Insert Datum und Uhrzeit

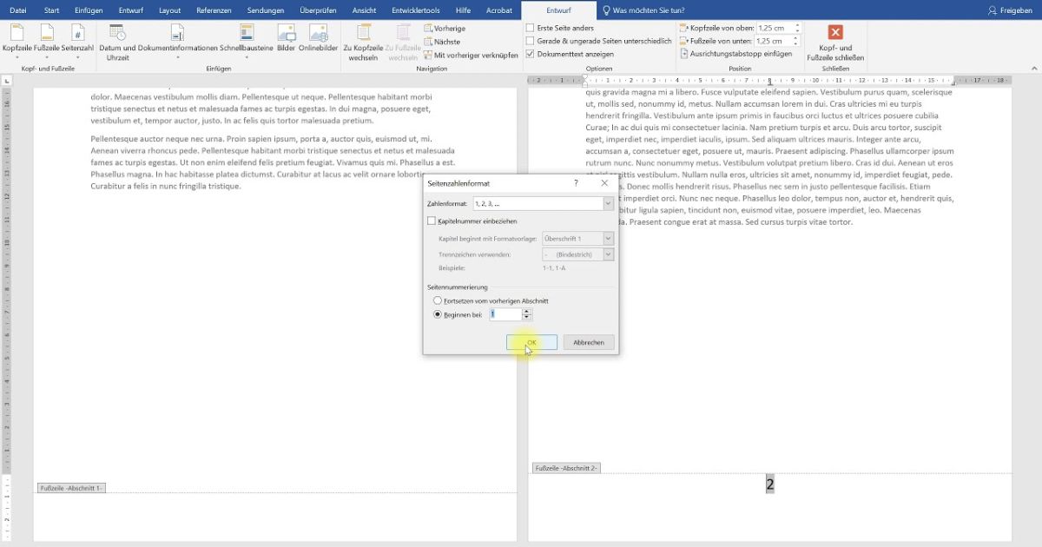pos(117,42)
